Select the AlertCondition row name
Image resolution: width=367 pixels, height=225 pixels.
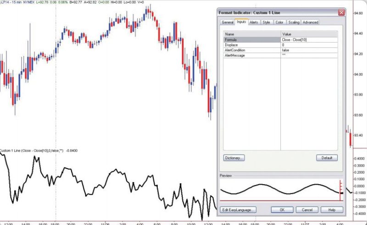[x=252, y=50]
